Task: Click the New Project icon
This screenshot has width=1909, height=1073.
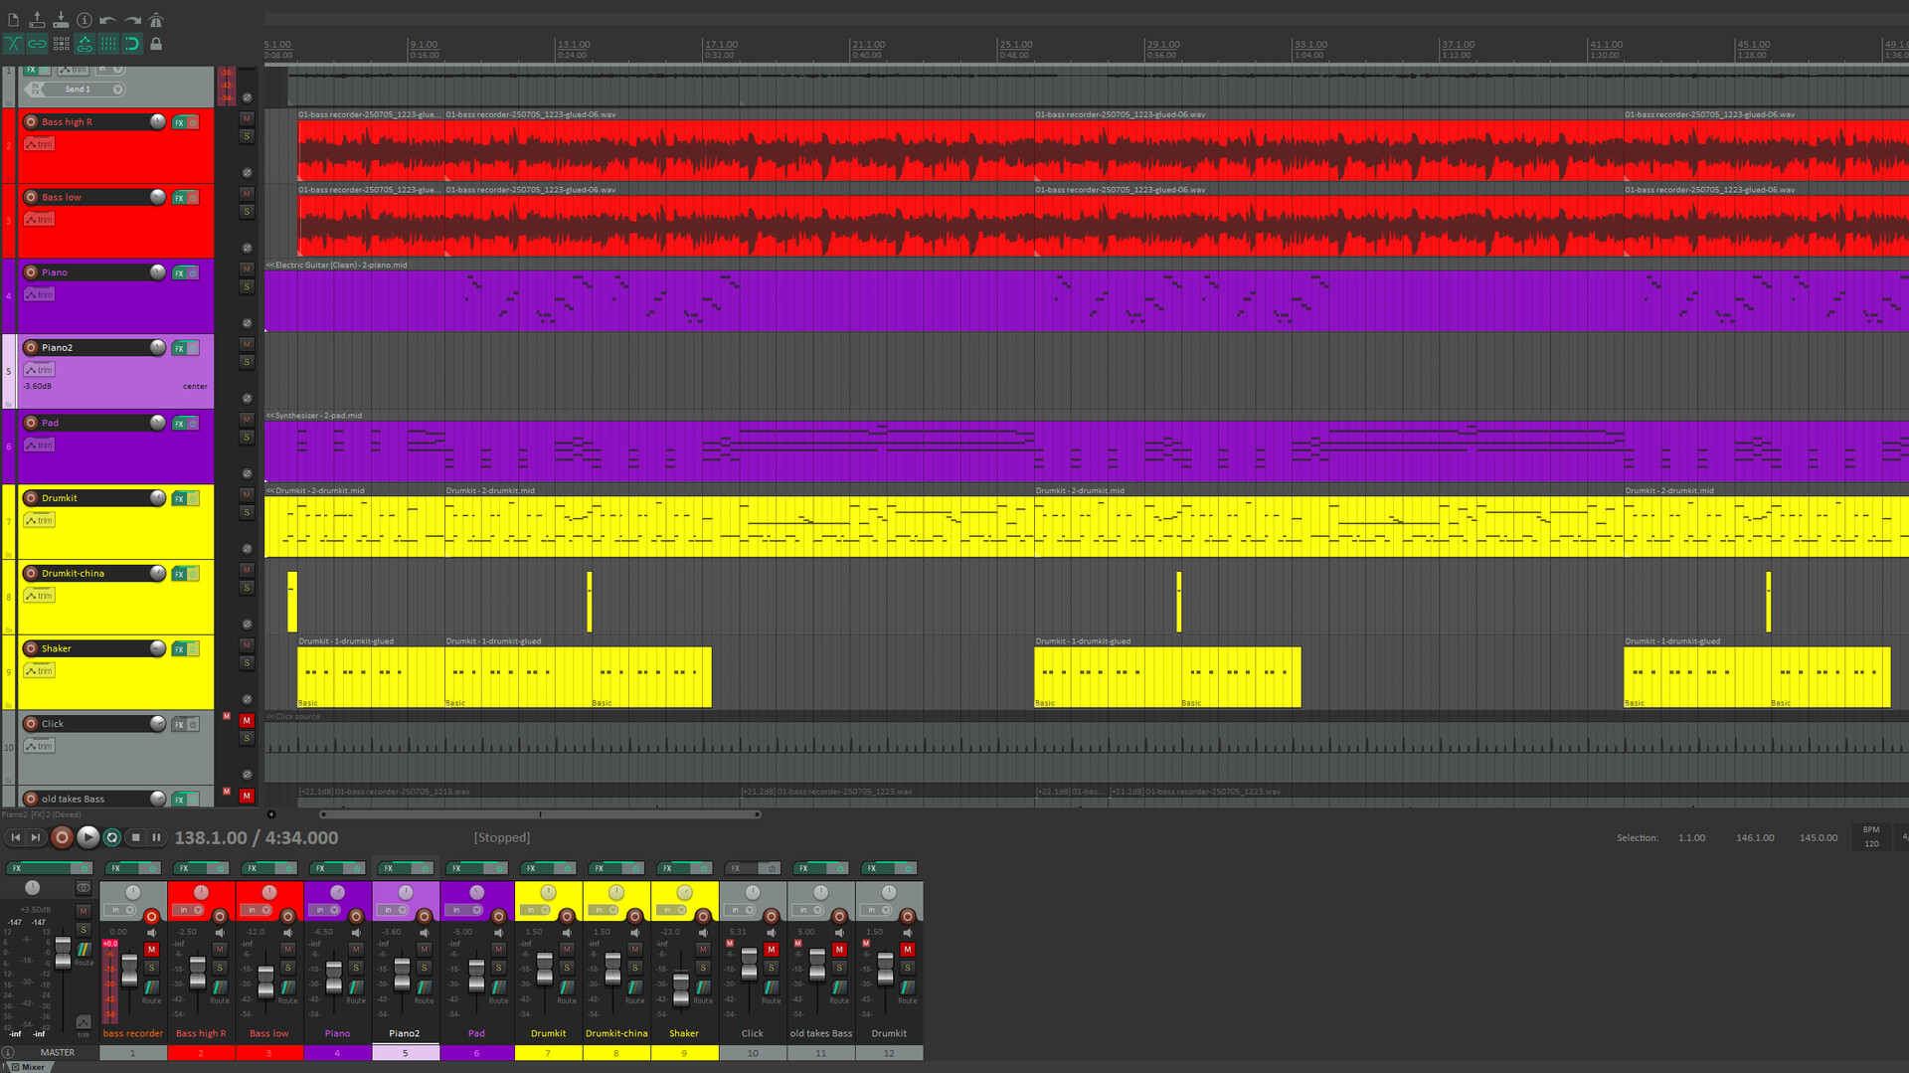Action: click(13, 20)
